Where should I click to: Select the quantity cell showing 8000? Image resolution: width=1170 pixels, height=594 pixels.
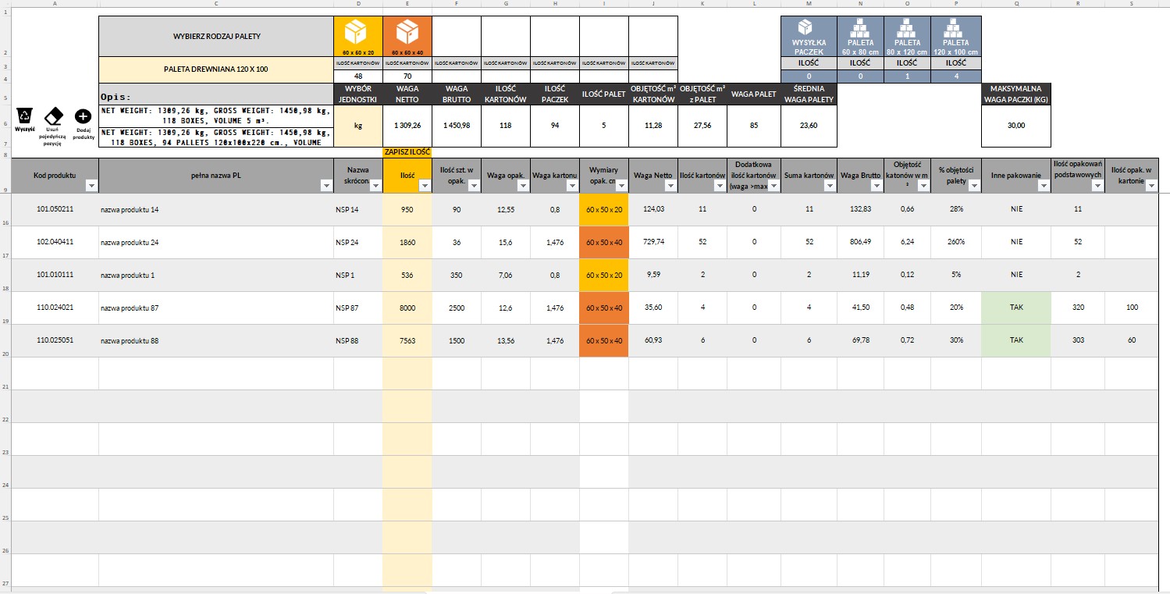coord(407,308)
